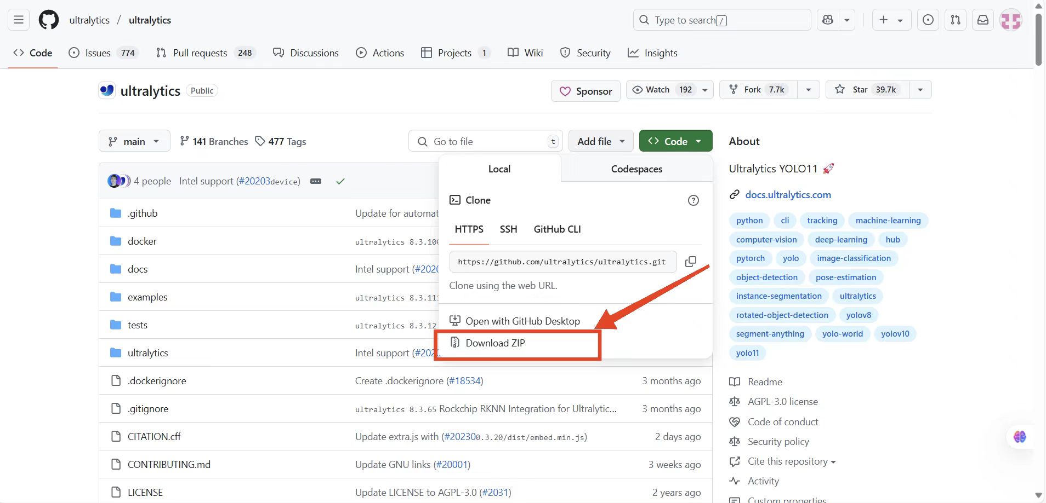Open the ultralytics owner breadcrumb link
The height and width of the screenshot is (503, 1046).
coord(89,20)
